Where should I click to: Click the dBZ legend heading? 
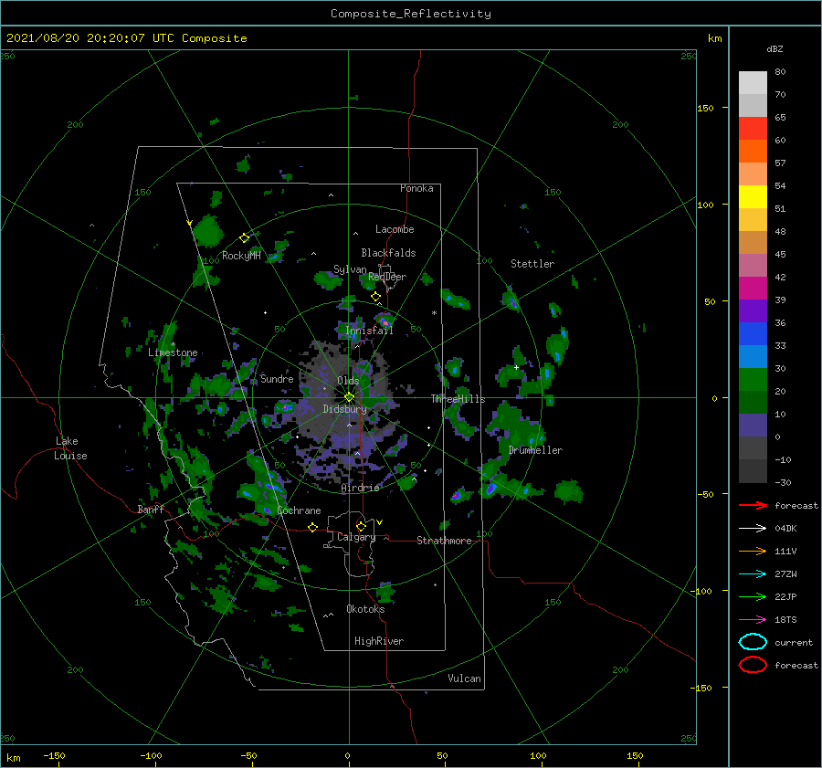pos(775,48)
